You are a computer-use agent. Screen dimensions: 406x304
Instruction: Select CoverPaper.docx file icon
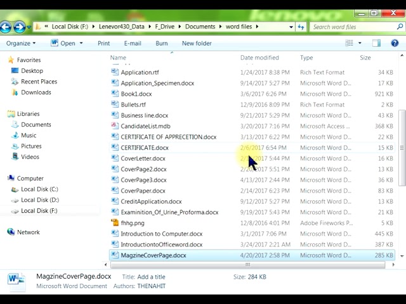point(115,190)
